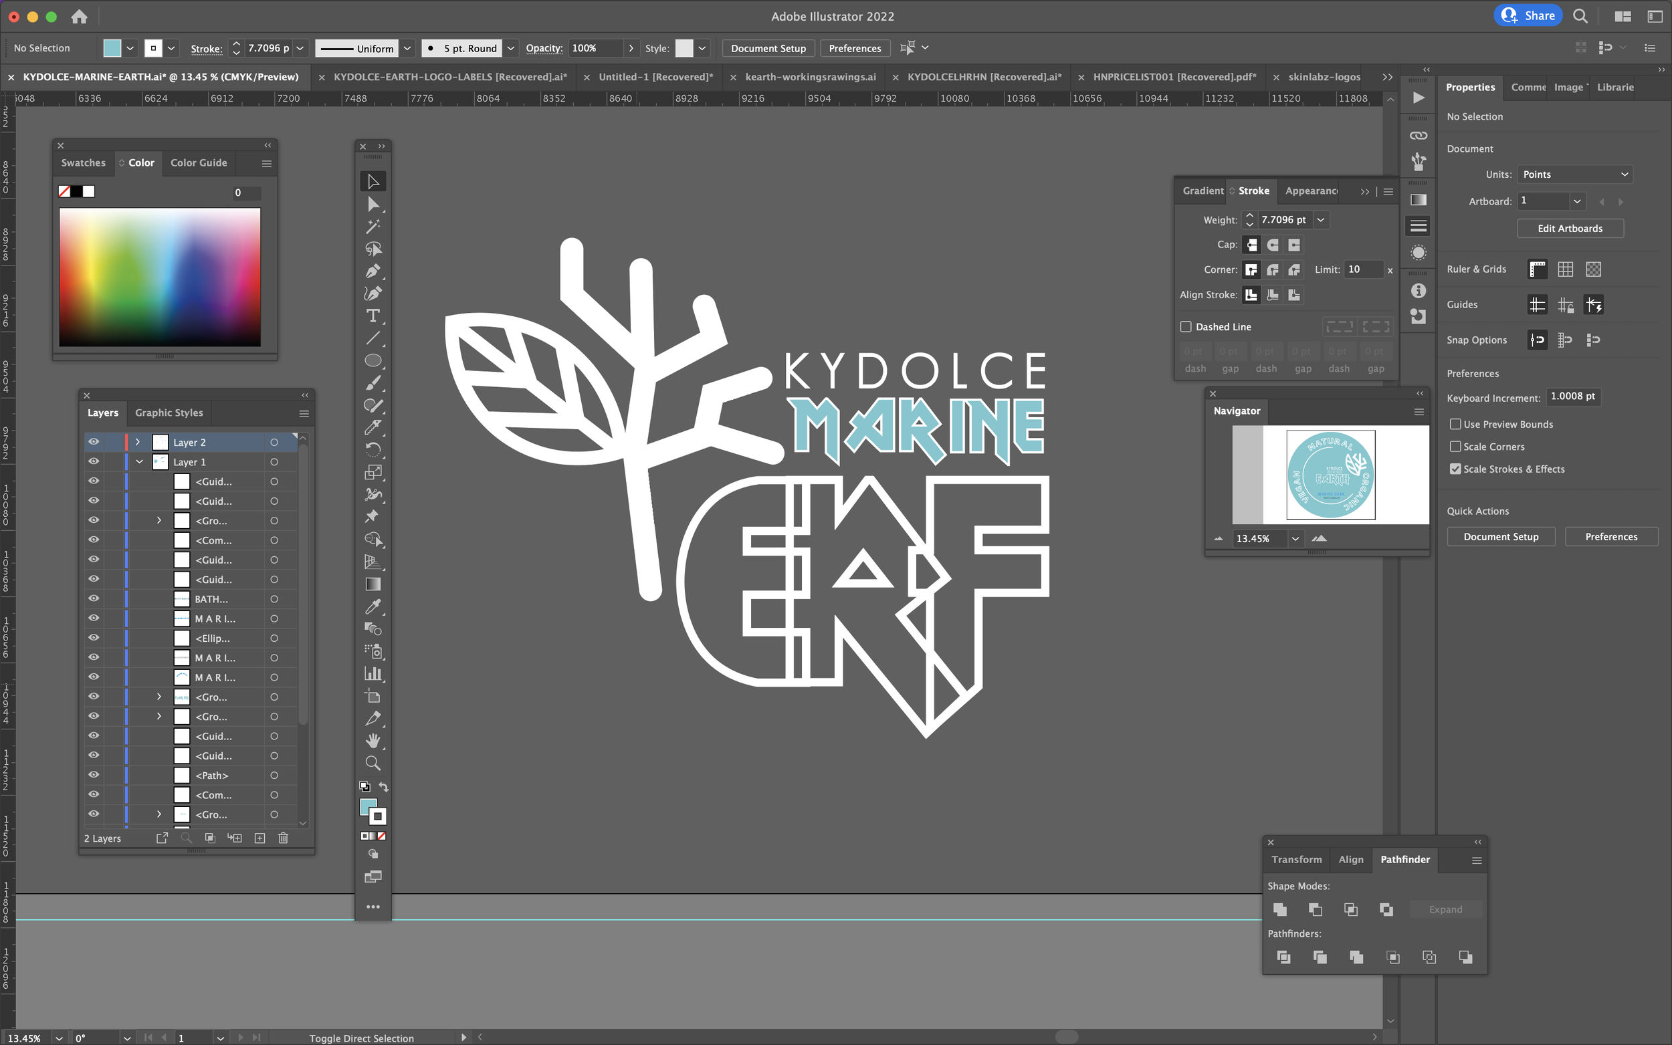Switch to the Align tab

(1350, 859)
